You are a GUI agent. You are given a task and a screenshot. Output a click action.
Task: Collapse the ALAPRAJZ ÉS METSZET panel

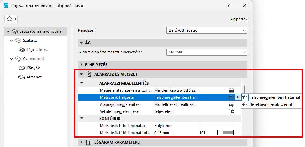82,74
